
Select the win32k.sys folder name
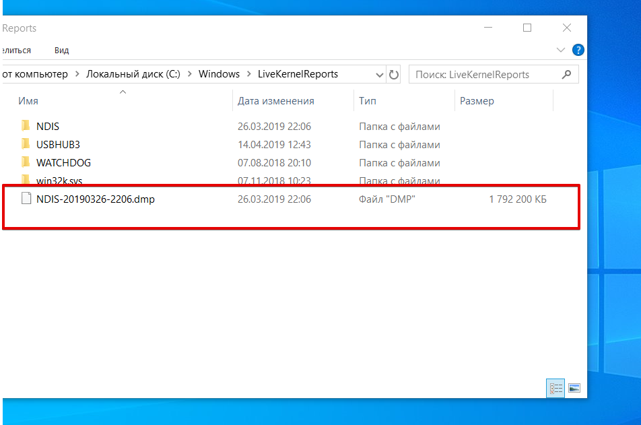click(59, 181)
